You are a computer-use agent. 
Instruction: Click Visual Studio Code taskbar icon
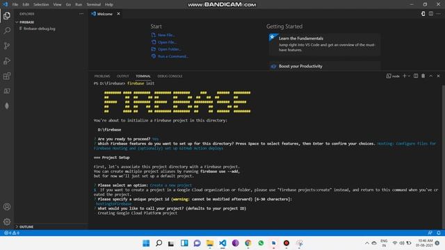222,243
